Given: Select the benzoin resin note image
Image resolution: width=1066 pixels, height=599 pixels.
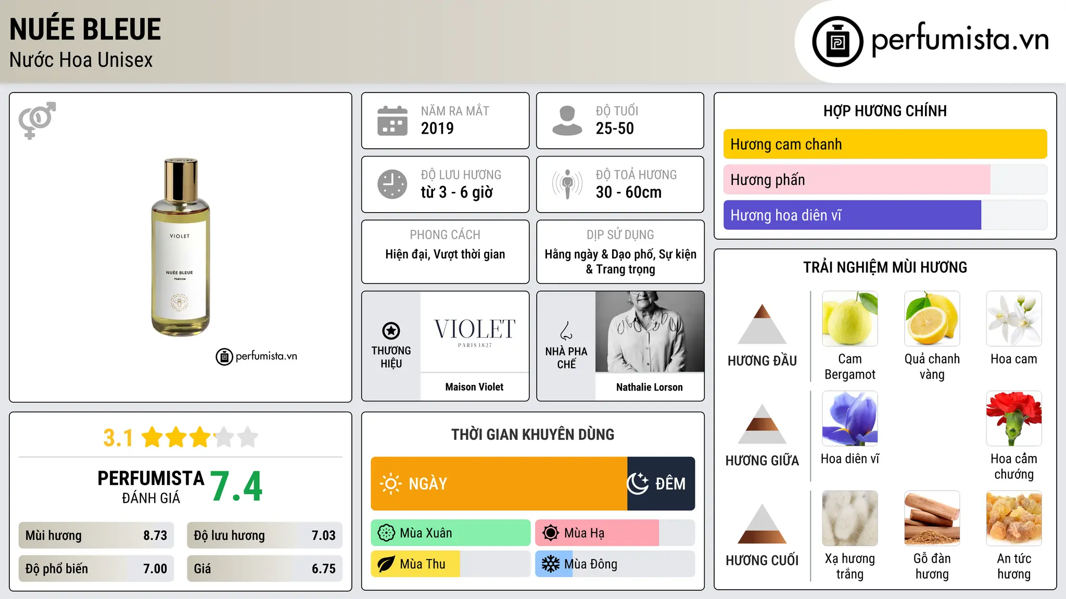Looking at the screenshot, I should coord(1014,518).
